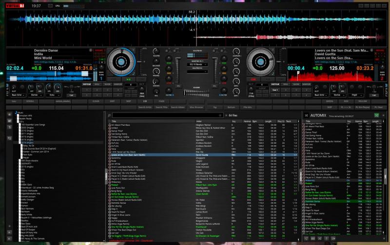Open deck 1 Echo effect dropdown
The height and width of the screenshot is (245, 390).
pyautogui.click(x=53, y=95)
